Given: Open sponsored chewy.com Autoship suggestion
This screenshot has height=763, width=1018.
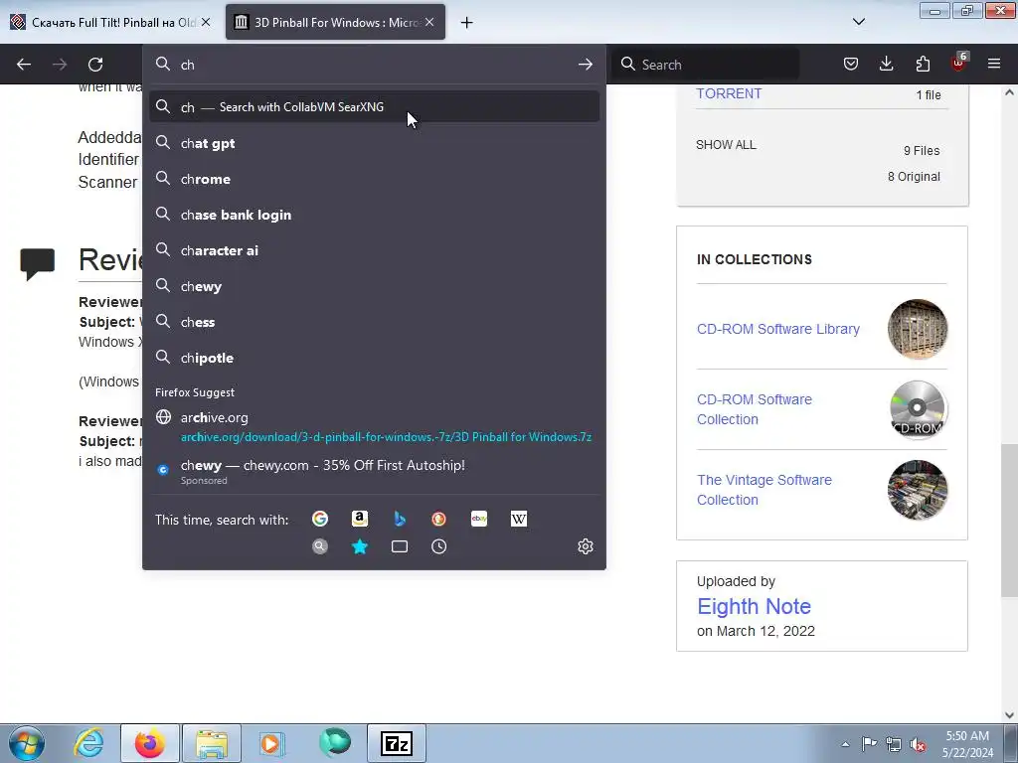Looking at the screenshot, I should (374, 472).
